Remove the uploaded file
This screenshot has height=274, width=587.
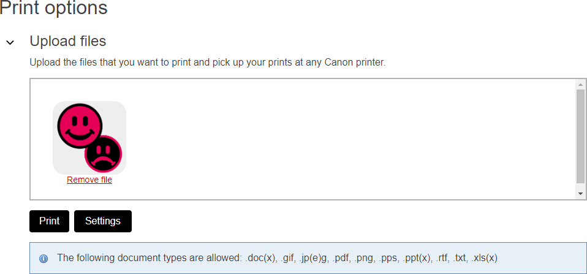coord(89,180)
